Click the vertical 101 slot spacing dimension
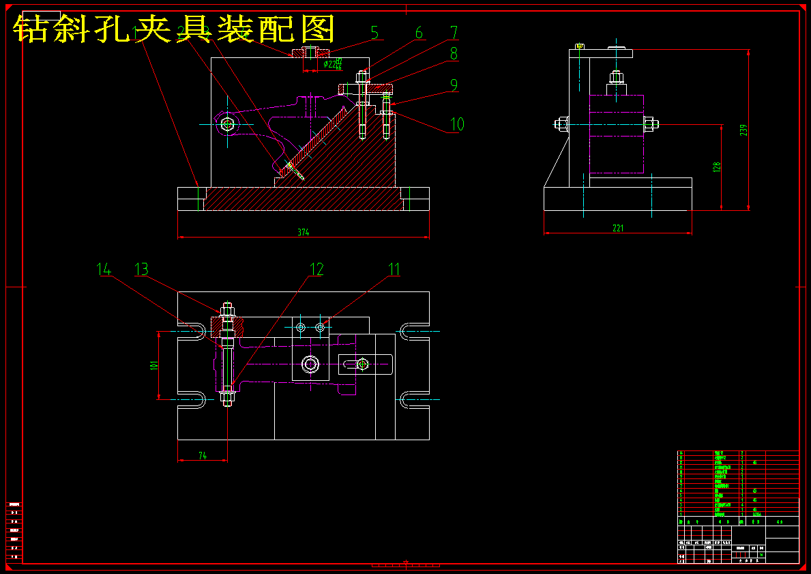 [x=153, y=366]
